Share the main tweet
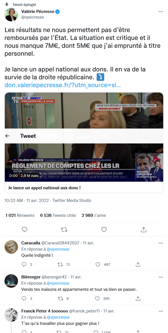This screenshot has width=168, height=333. tap(144, 229)
